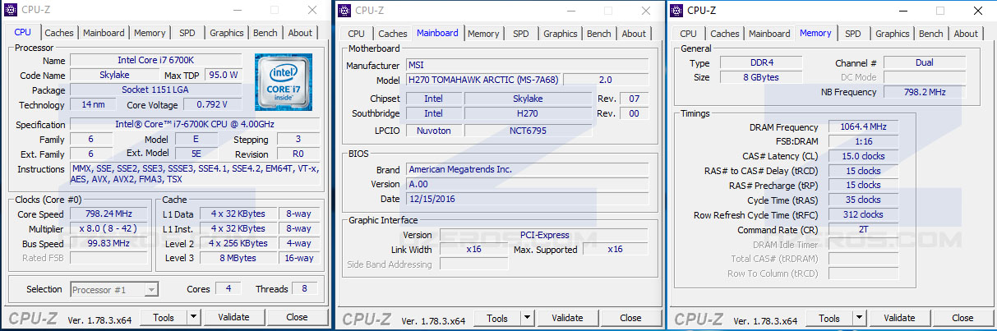Viewport: 997px width, 331px height.
Task: Go to SPD tab in Memory window
Action: point(853,34)
